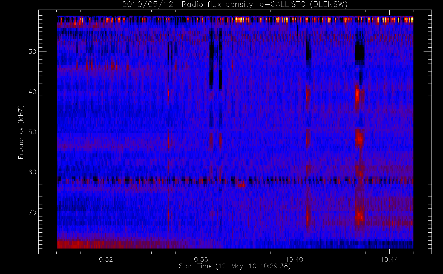The height and width of the screenshot is (274, 443).
Task: Click the 40 frequency tick label
Action: coord(32,92)
